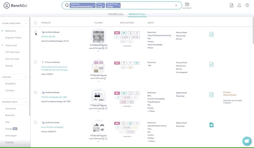
Task: Save Dako M0879 product bookmark
Action: click(212, 64)
